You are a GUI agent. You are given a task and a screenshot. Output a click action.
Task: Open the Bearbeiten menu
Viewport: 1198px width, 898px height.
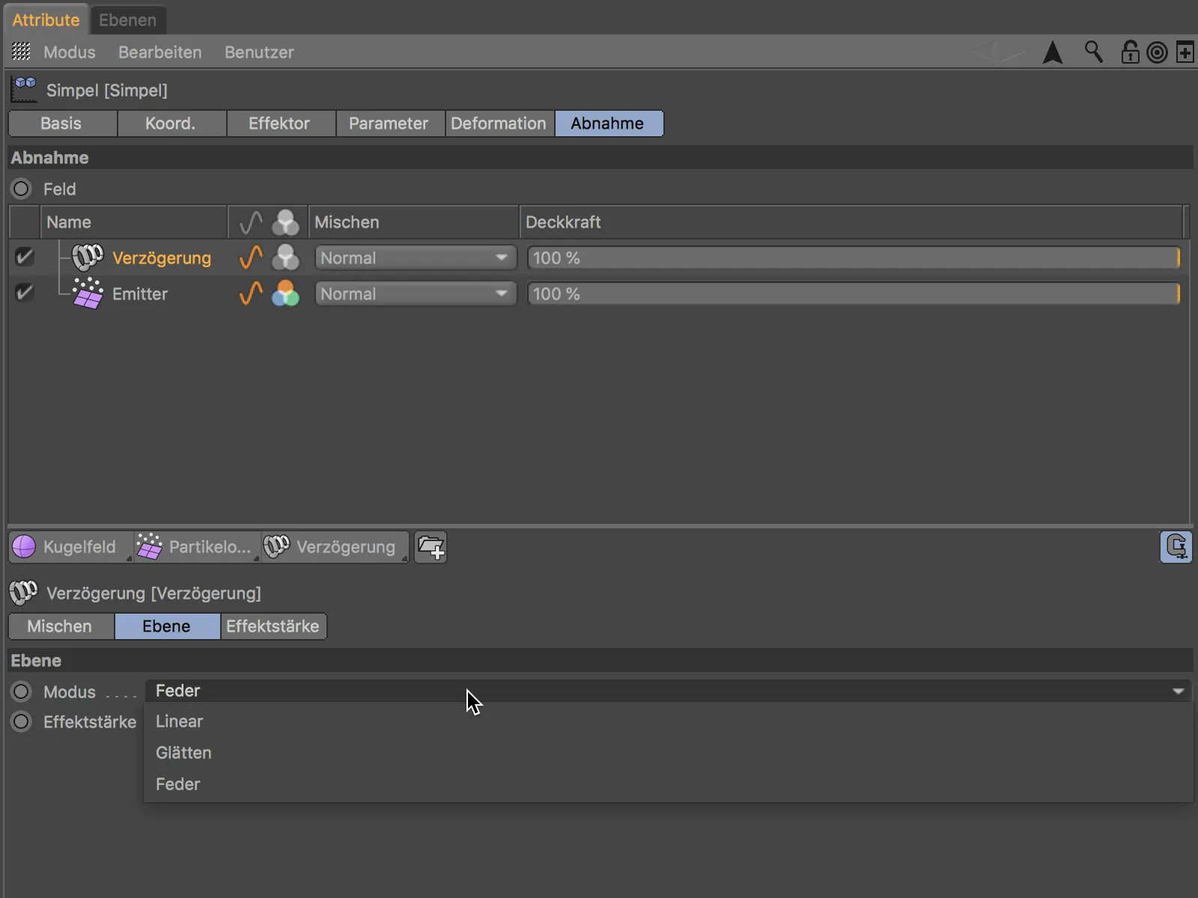coord(160,52)
